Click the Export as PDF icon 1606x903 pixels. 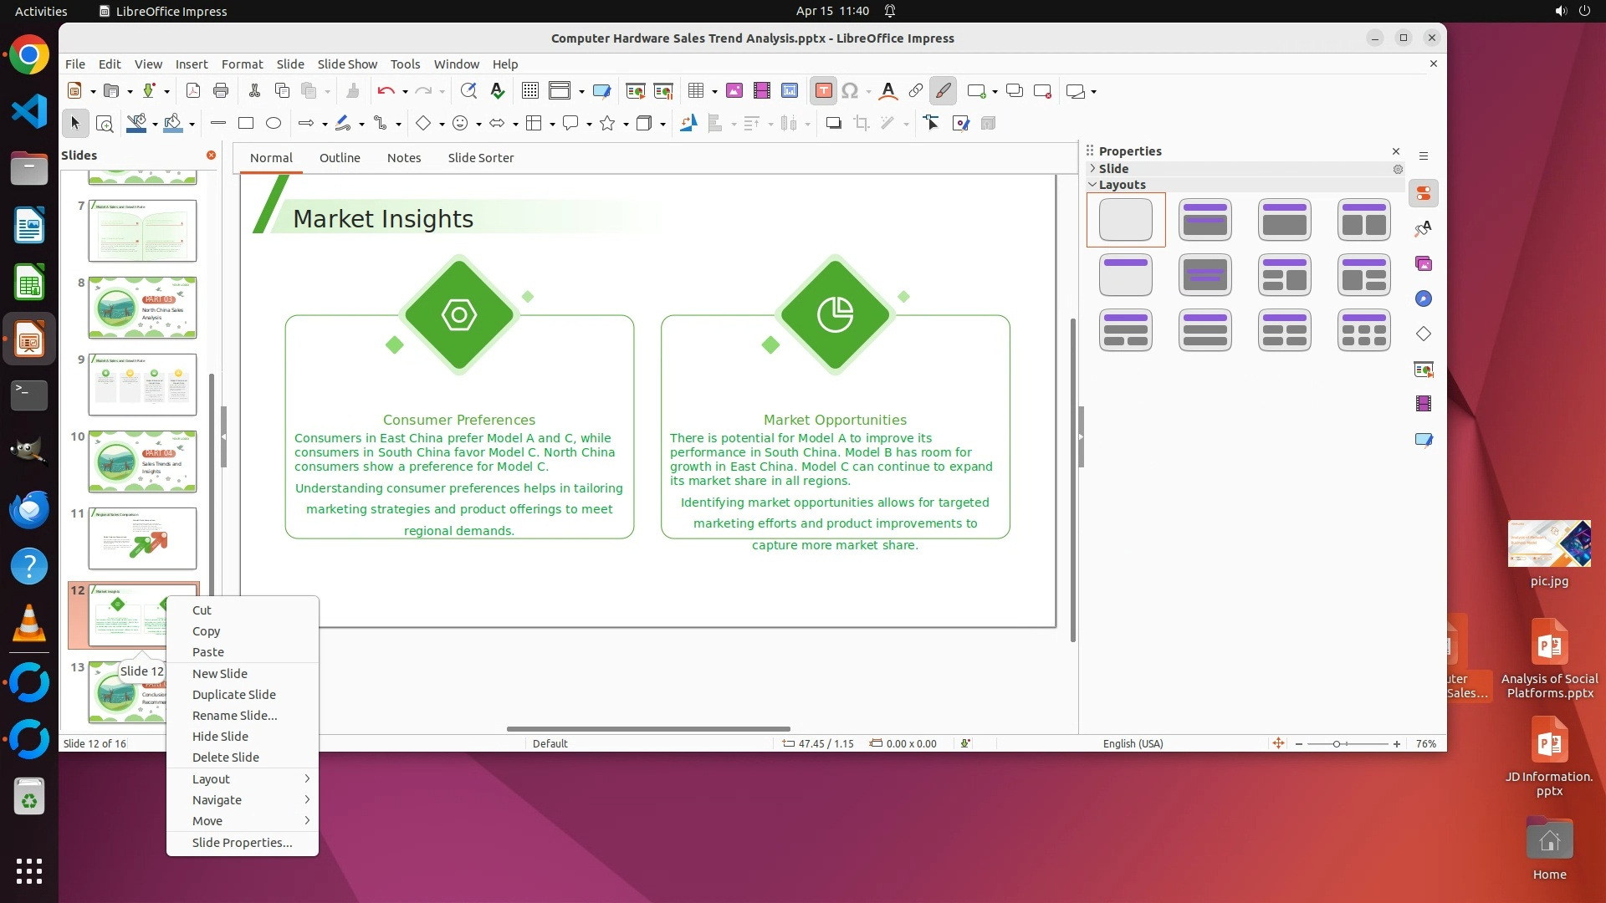click(192, 91)
